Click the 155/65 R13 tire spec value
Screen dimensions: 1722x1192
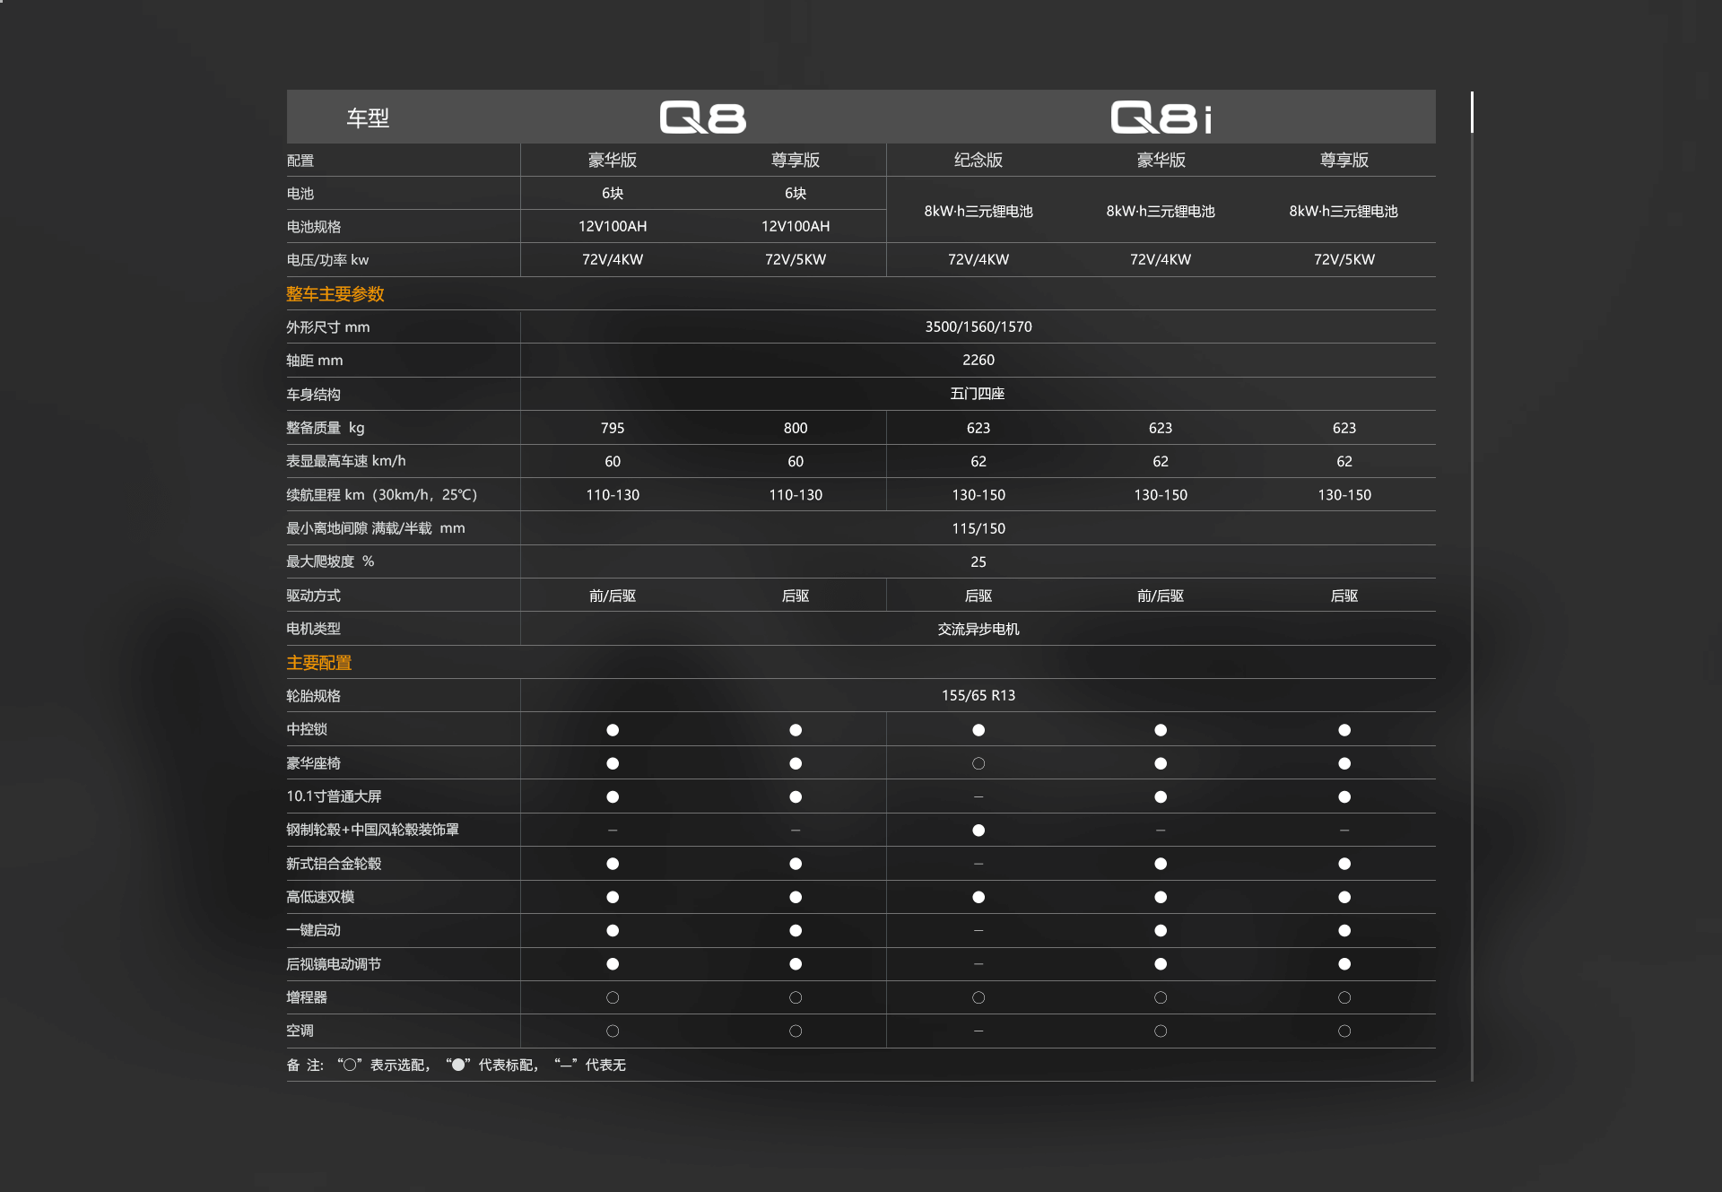pos(978,695)
